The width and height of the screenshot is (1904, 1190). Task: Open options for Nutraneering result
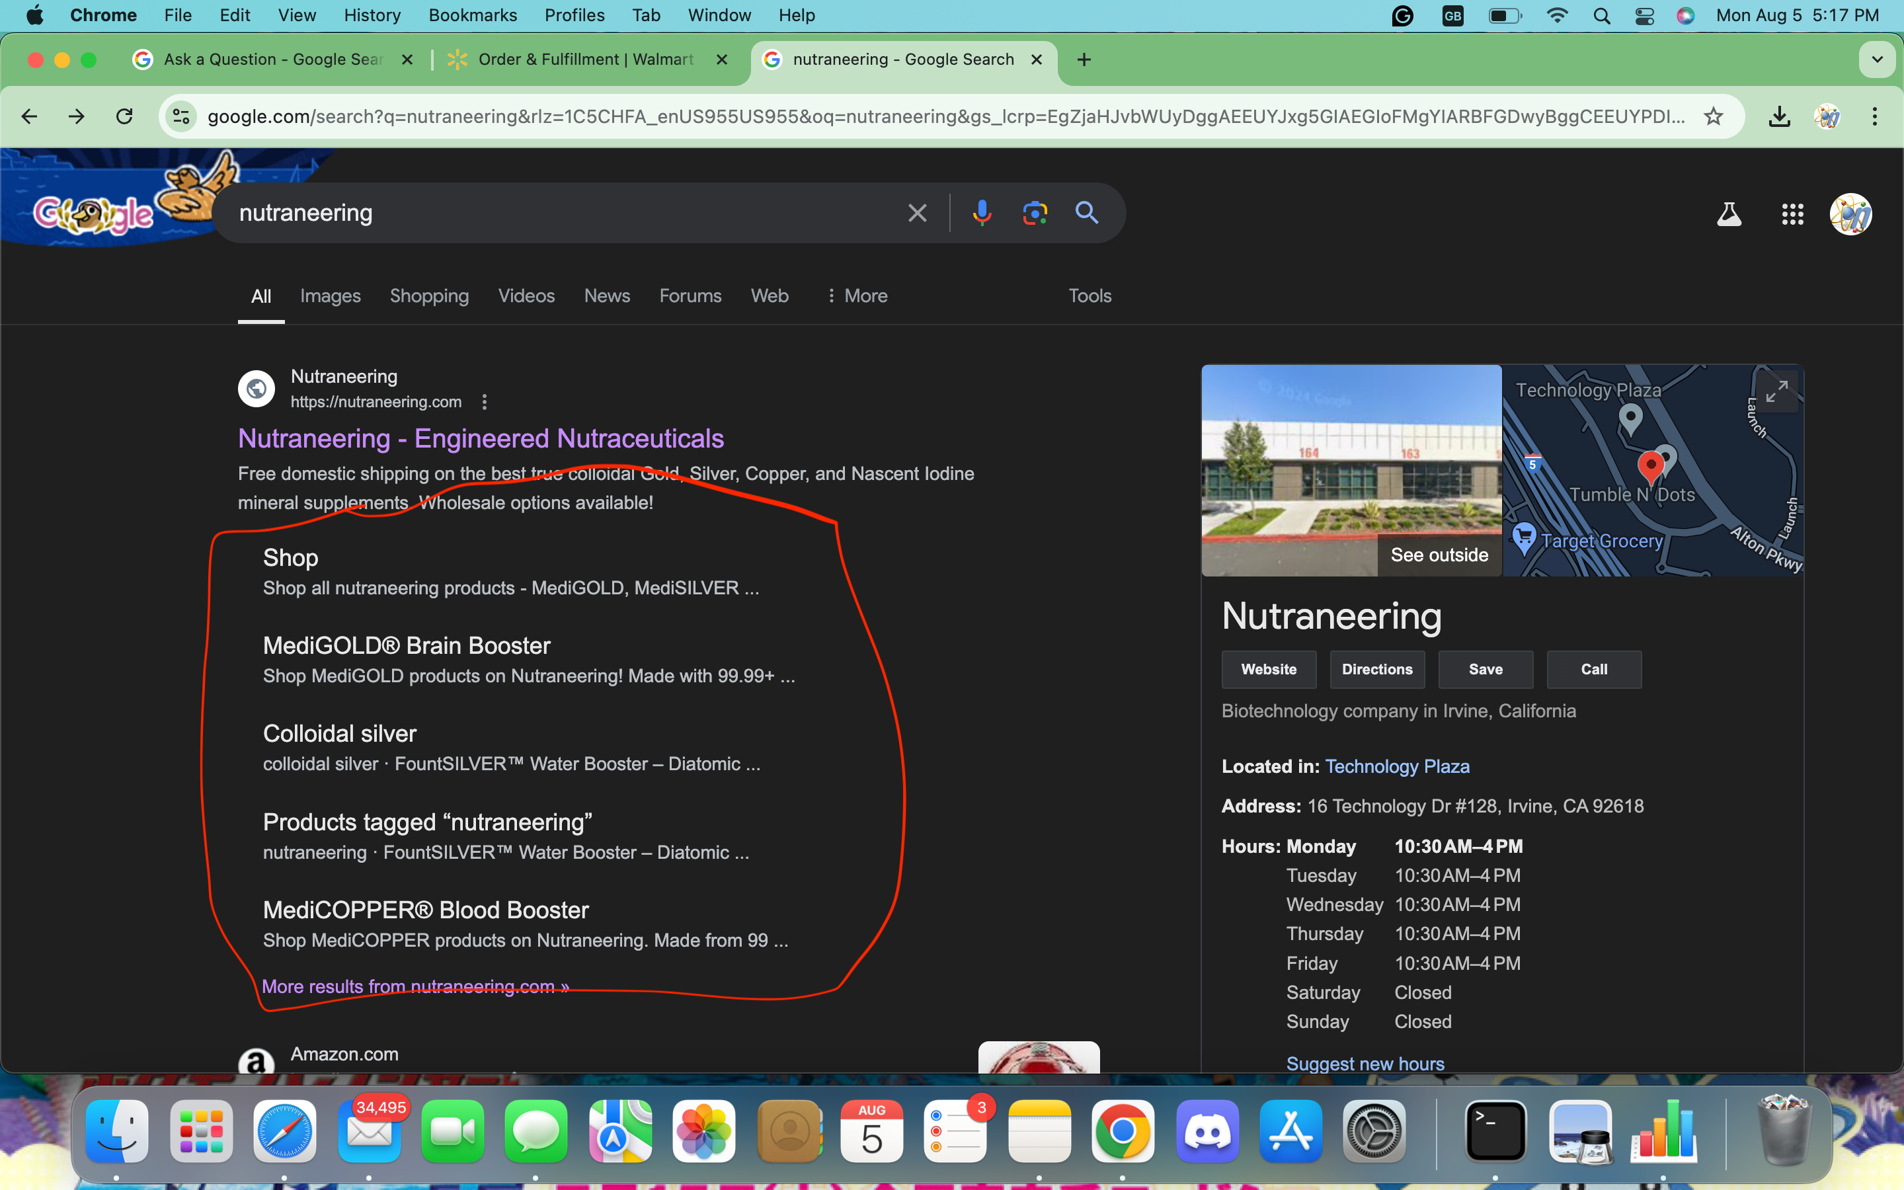pyautogui.click(x=485, y=402)
